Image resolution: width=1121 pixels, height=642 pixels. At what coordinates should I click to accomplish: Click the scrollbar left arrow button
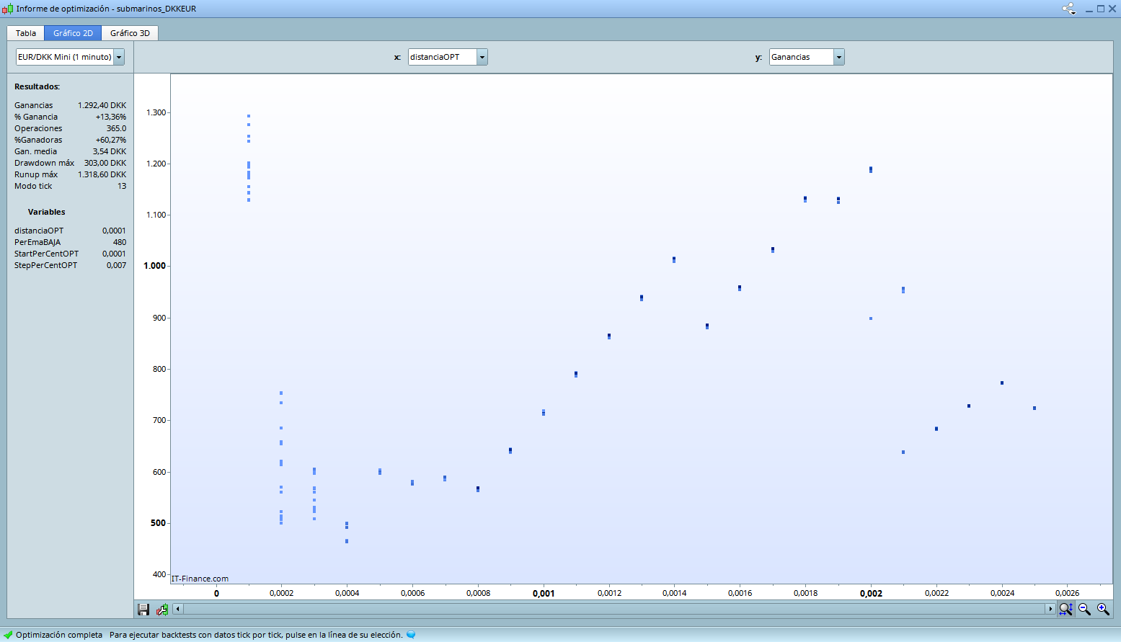[x=178, y=610]
